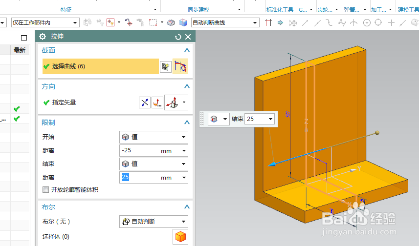Open the on-screen 结束 value dropdown arrow
The width and height of the screenshot is (419, 246).
(271, 119)
